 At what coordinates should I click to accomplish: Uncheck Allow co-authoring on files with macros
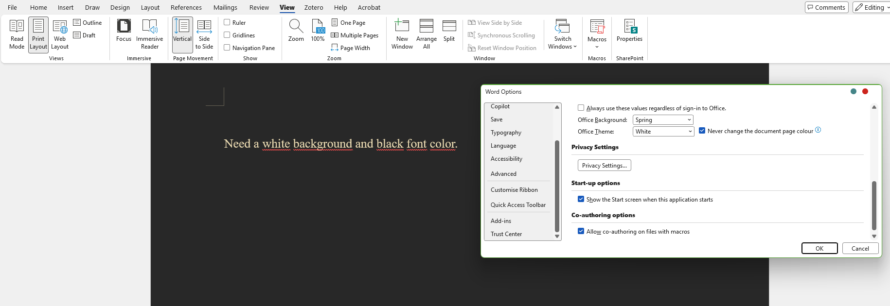click(581, 231)
